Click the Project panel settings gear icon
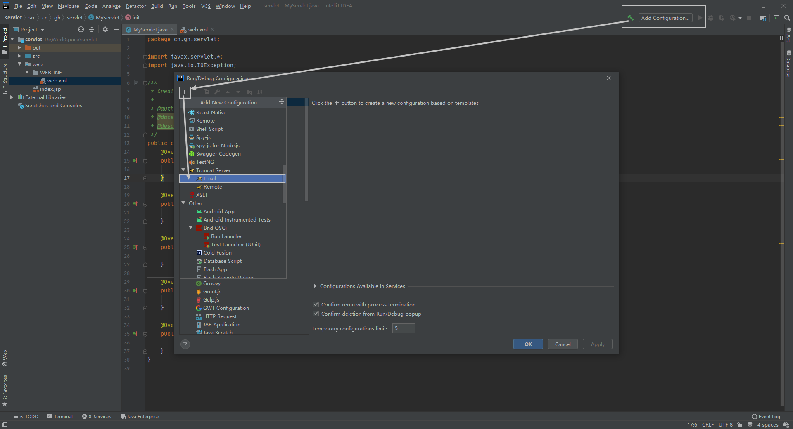The width and height of the screenshot is (793, 429). pos(105,29)
